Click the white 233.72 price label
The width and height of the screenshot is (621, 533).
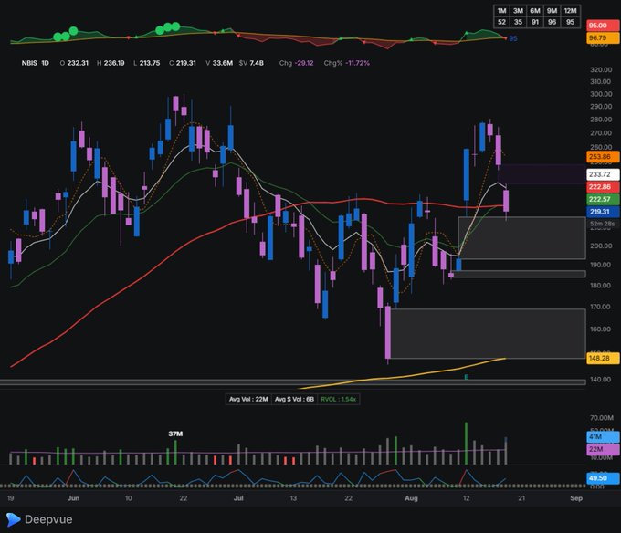point(603,174)
